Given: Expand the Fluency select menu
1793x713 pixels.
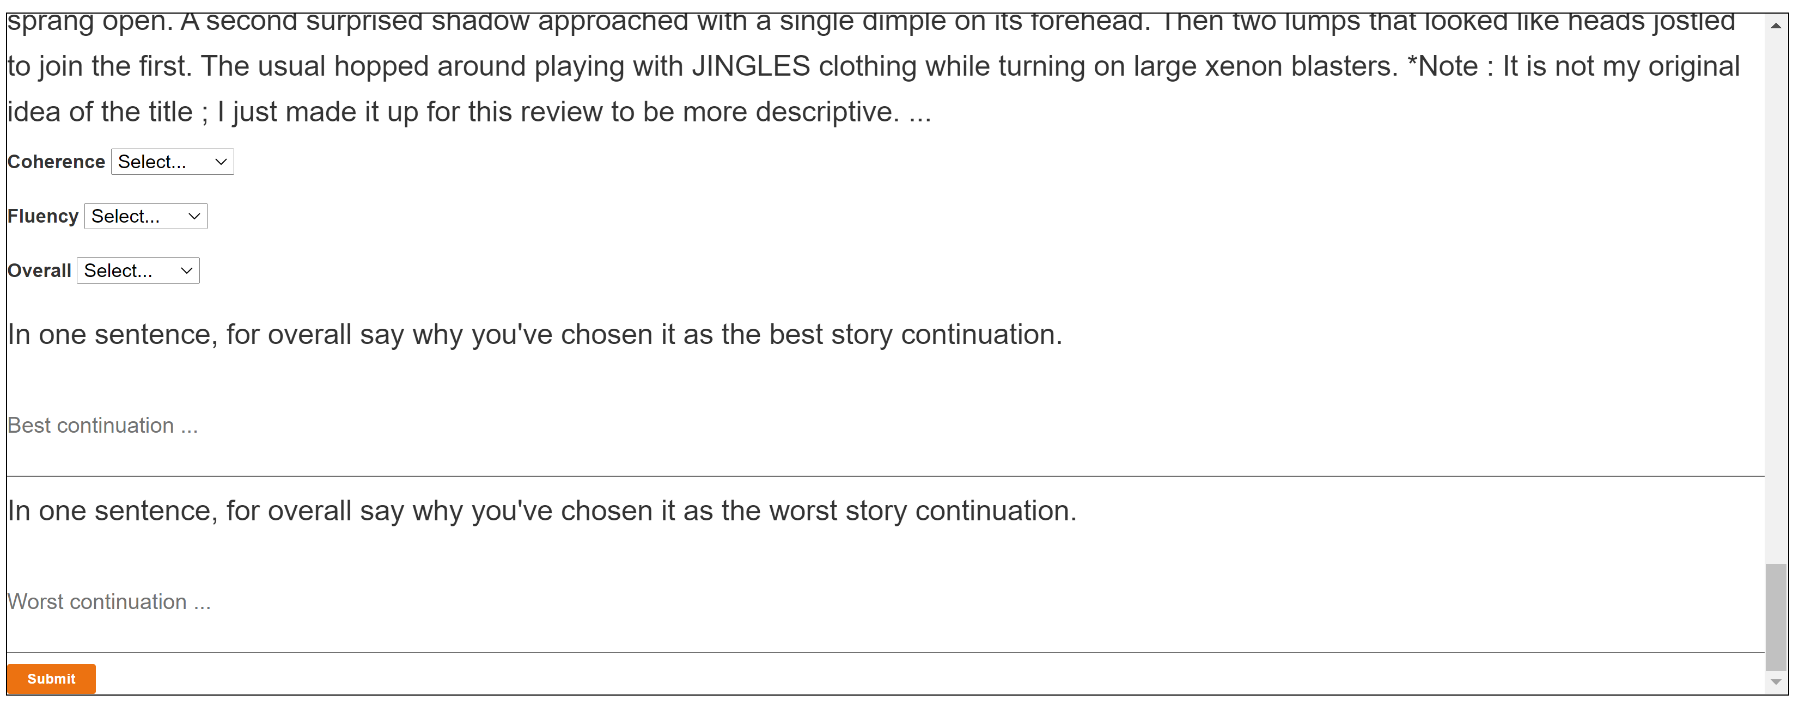Looking at the screenshot, I should coord(145,216).
